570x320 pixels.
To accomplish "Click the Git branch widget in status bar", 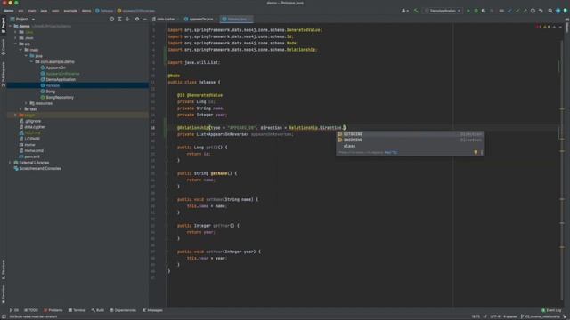I will coord(541,316).
